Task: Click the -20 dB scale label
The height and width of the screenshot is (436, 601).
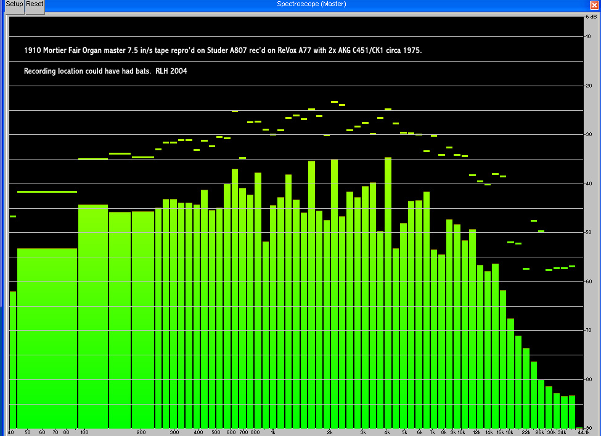Action: [588, 86]
